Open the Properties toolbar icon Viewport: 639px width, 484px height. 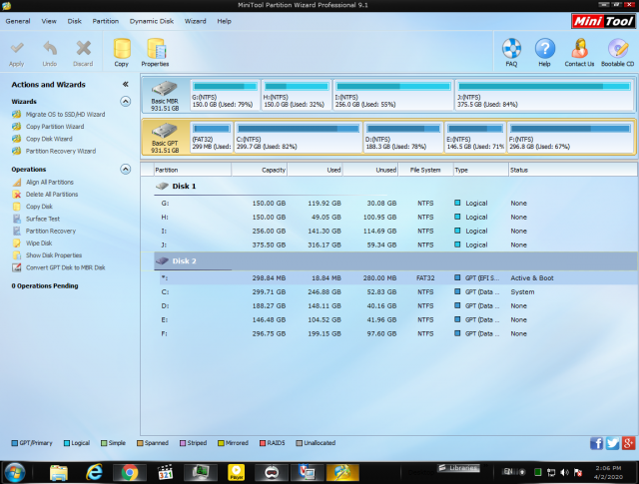(155, 50)
